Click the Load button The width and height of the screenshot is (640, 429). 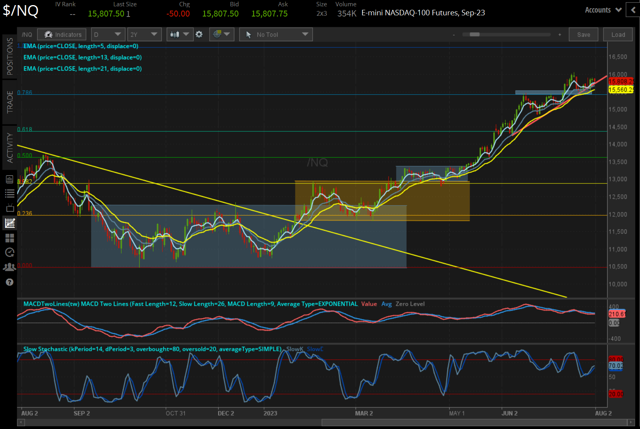click(618, 34)
